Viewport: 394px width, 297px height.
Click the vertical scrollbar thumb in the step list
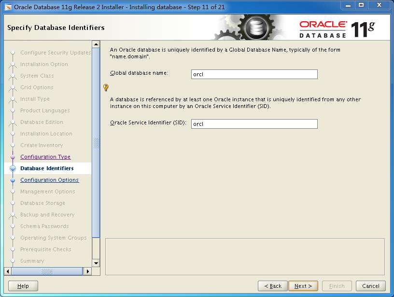(x=96, y=143)
